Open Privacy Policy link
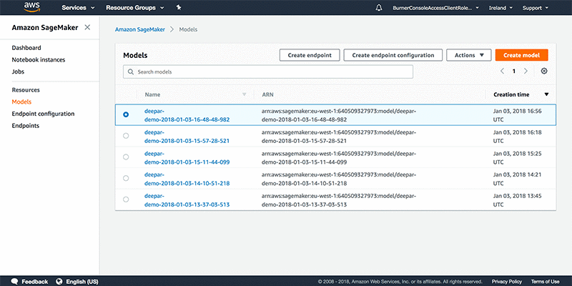This screenshot has height=286, width=572. tap(507, 282)
